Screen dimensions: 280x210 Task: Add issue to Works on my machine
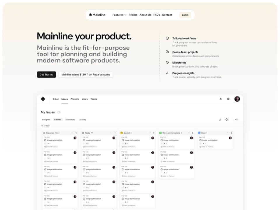coord(192,133)
